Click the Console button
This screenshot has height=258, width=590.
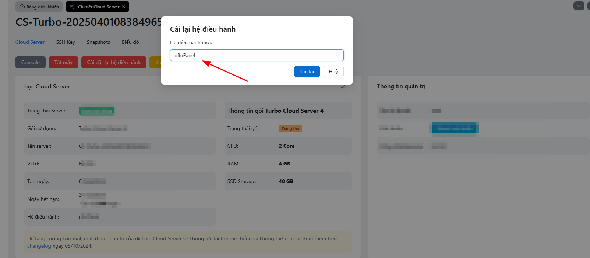coord(31,62)
